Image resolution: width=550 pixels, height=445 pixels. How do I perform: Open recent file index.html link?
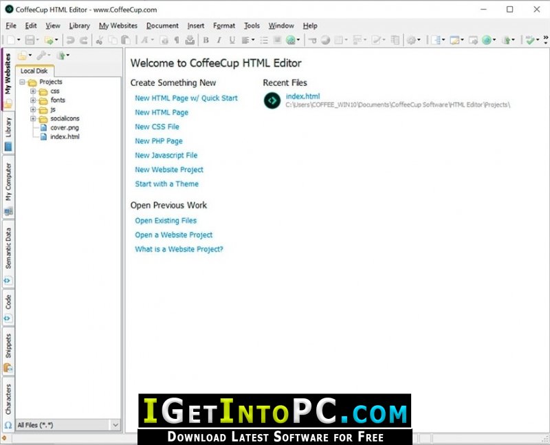303,96
